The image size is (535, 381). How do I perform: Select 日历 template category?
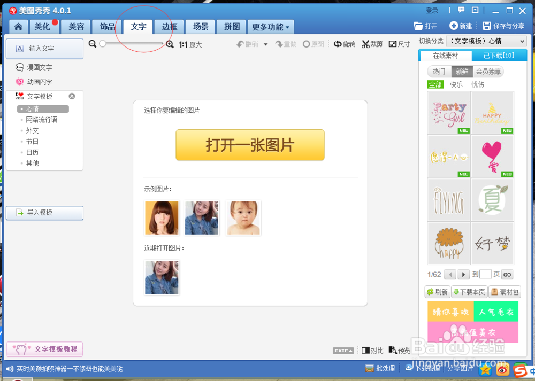point(32,152)
